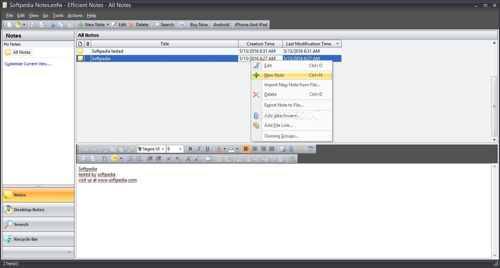Screen dimensions: 500x268
Task: Expand the navigation pane options arrow at bottom
Action: coord(69,253)
